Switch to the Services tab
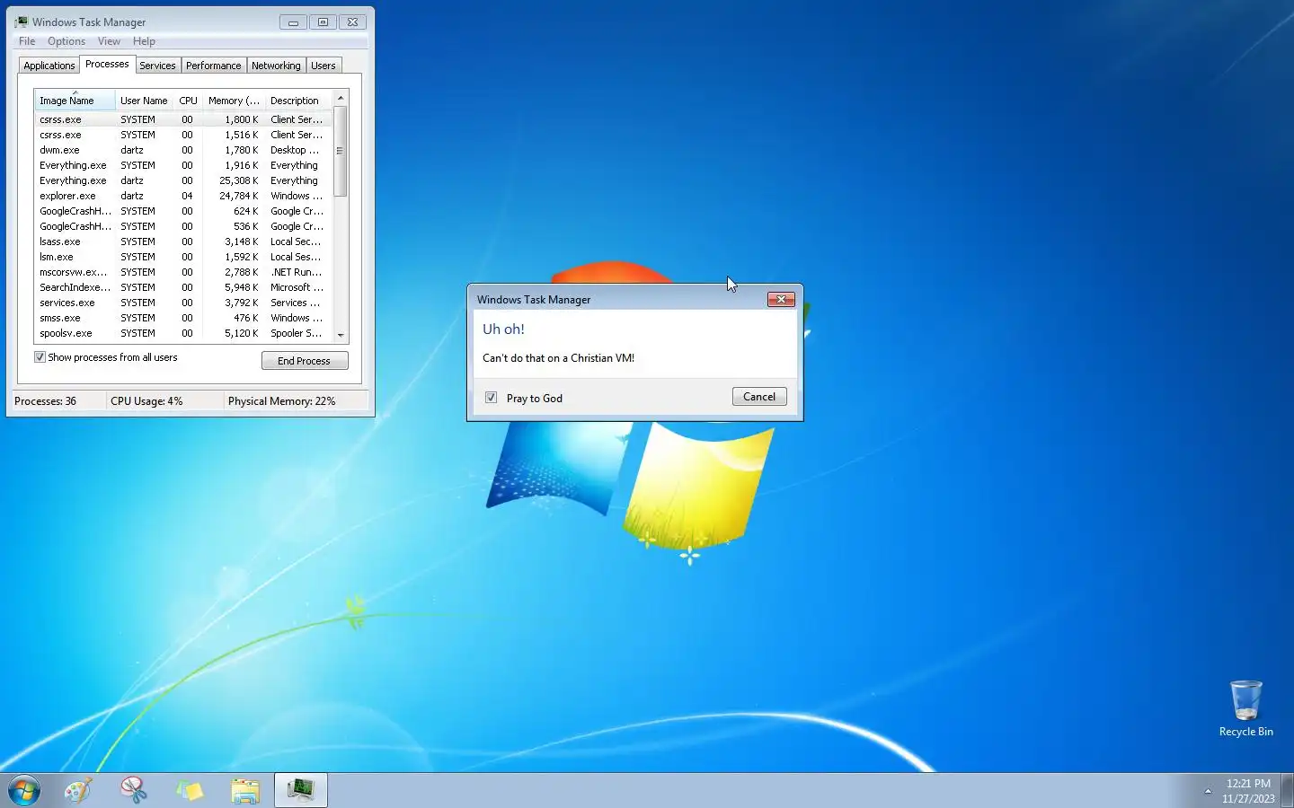The width and height of the screenshot is (1294, 808). click(x=157, y=66)
